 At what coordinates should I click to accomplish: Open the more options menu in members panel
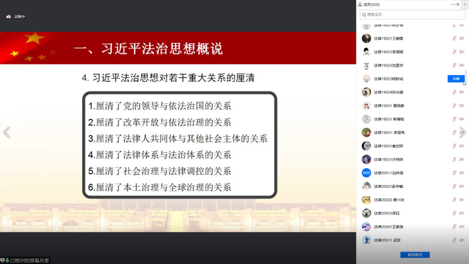click(x=453, y=5)
